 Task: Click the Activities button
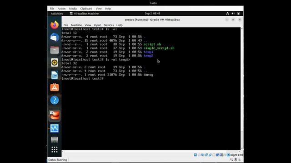click(57, 14)
